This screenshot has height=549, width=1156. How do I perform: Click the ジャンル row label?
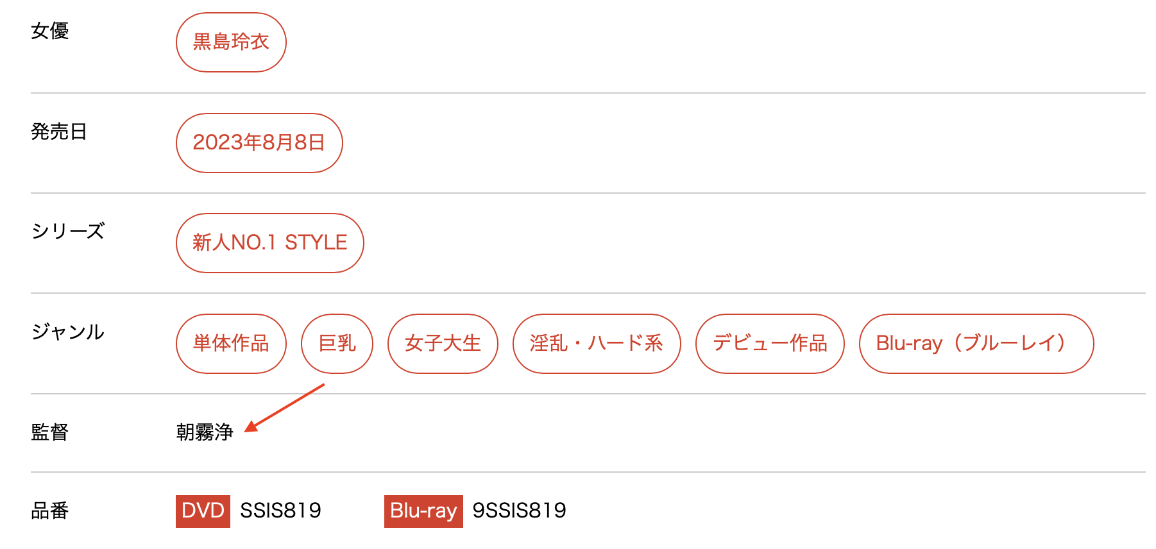(x=68, y=332)
